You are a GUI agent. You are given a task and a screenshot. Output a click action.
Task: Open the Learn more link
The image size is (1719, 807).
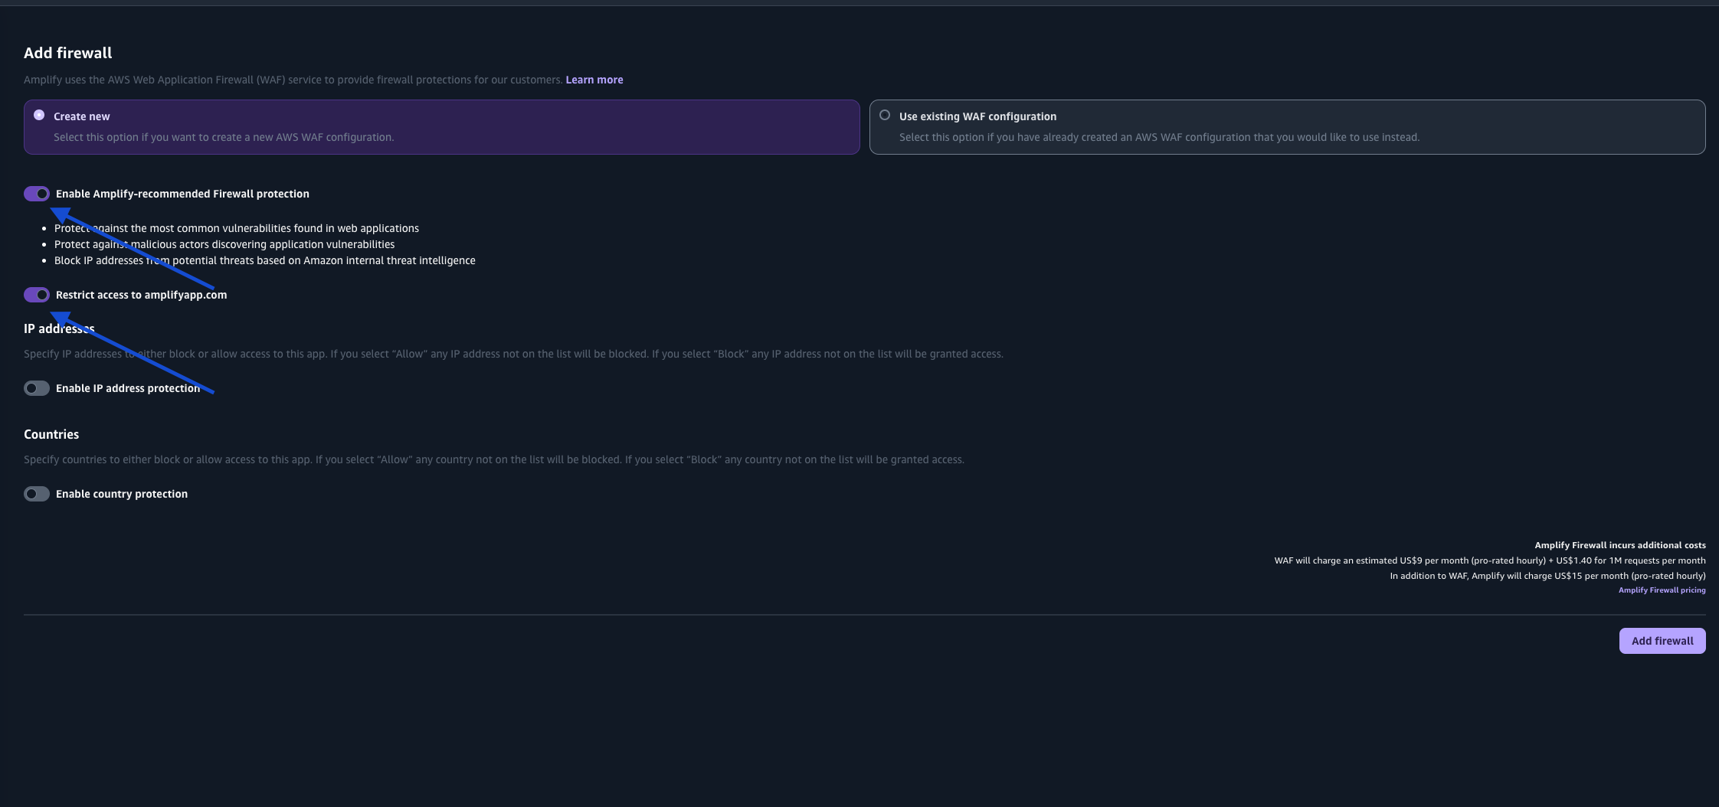click(594, 80)
